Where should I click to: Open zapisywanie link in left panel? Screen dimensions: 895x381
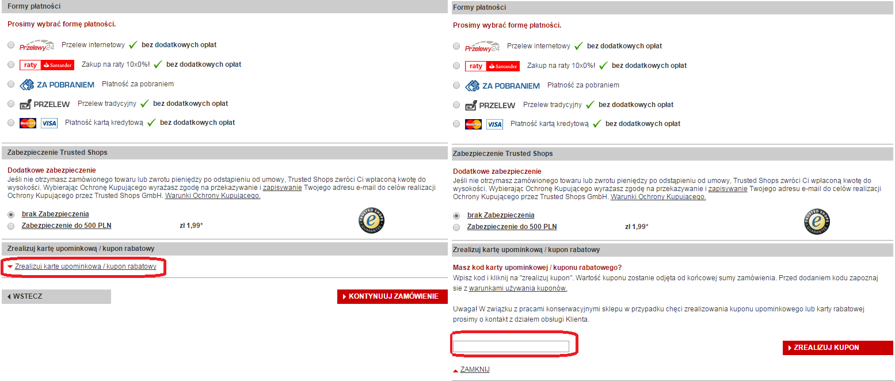283,188
